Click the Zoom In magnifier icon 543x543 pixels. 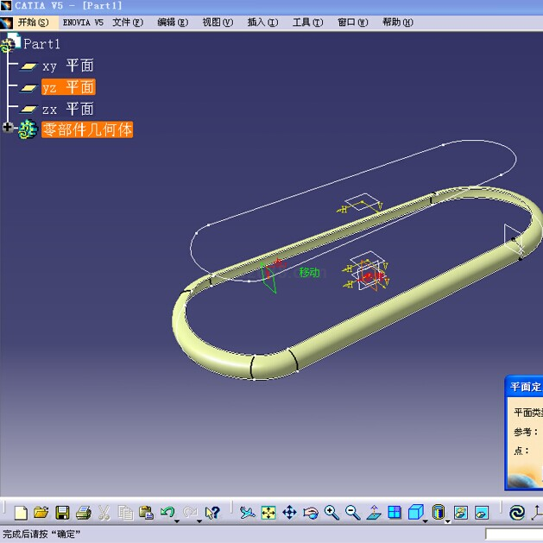click(331, 513)
